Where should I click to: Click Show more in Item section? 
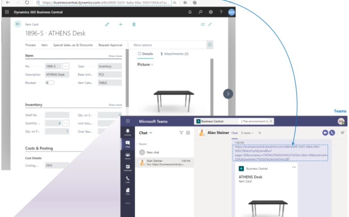pyautogui.click(x=115, y=56)
